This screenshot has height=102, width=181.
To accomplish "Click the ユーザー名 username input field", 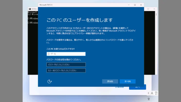I will (66, 54).
